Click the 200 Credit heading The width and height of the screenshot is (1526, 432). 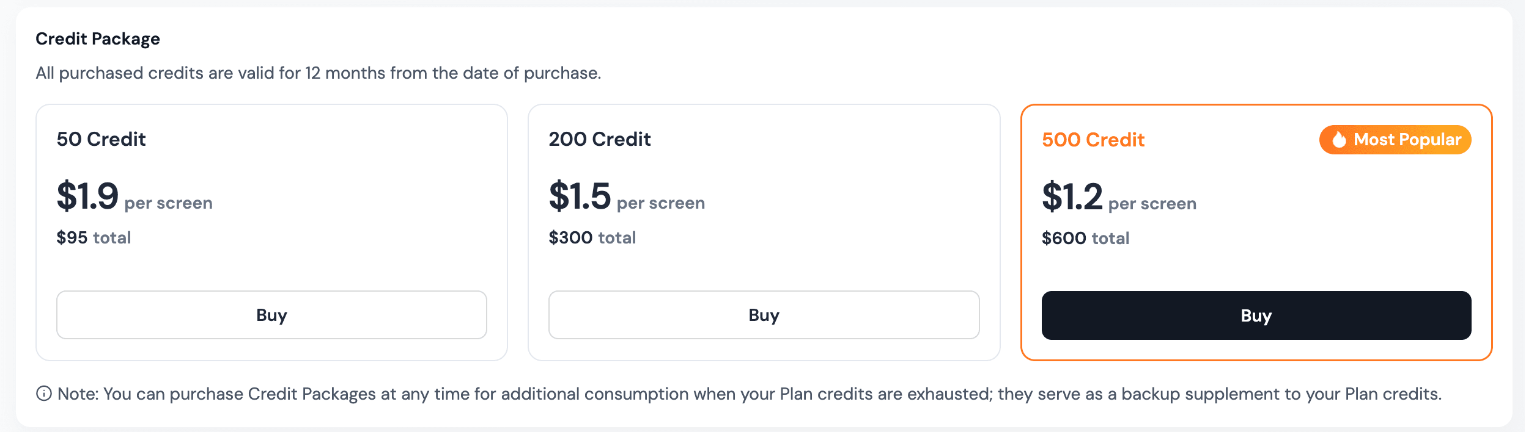(x=600, y=140)
